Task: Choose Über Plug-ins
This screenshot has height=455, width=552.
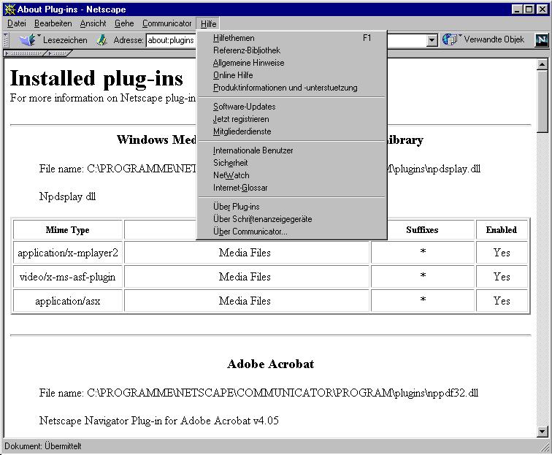Action: 291,207
